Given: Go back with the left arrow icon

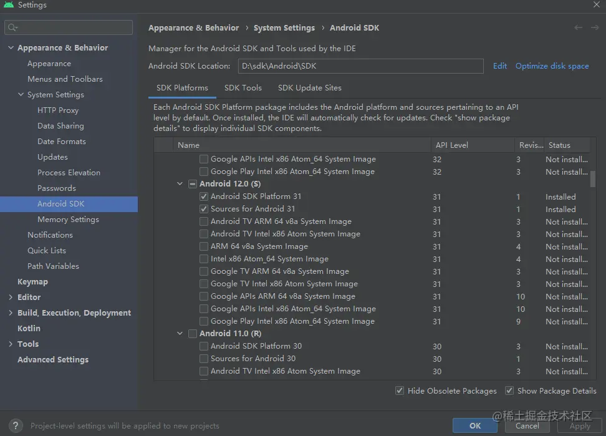Looking at the screenshot, I should click(578, 27).
